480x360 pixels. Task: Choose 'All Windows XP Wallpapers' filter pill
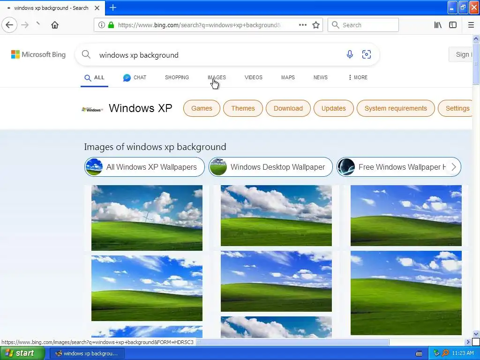tap(144, 167)
